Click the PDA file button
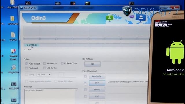 click(97, 83)
